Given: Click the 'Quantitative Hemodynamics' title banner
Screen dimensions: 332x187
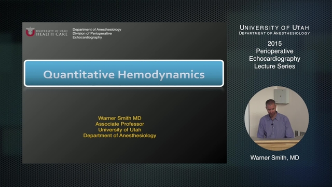Looking at the screenshot, I should [124, 73].
